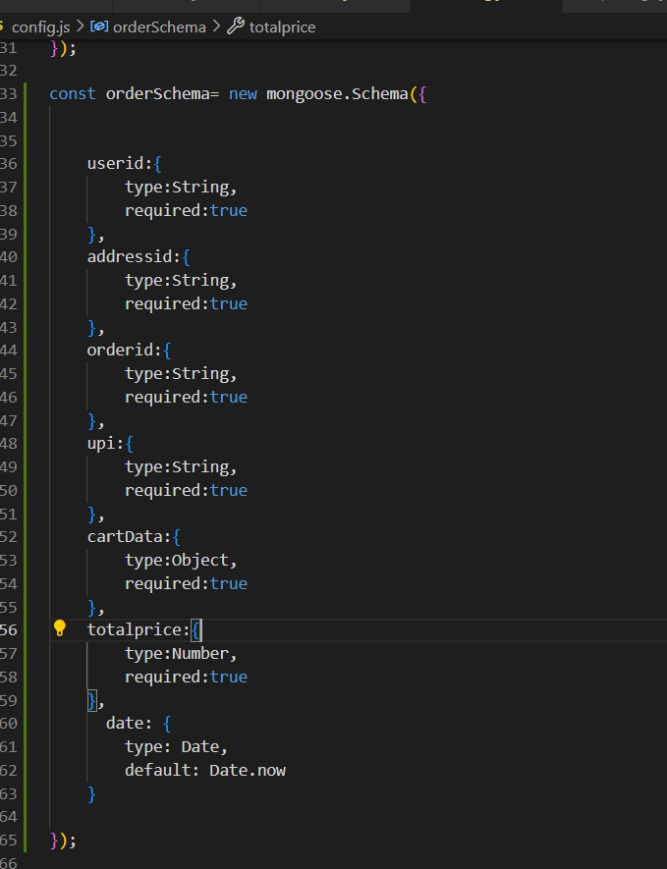Click the wrench icon beside totalprice breadcrumb
The width and height of the screenshot is (667, 869).
pyautogui.click(x=236, y=27)
